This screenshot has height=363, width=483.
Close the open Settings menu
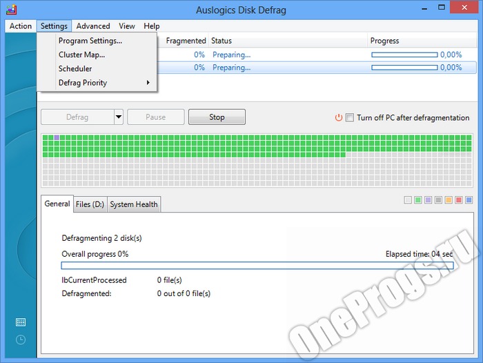(x=54, y=26)
